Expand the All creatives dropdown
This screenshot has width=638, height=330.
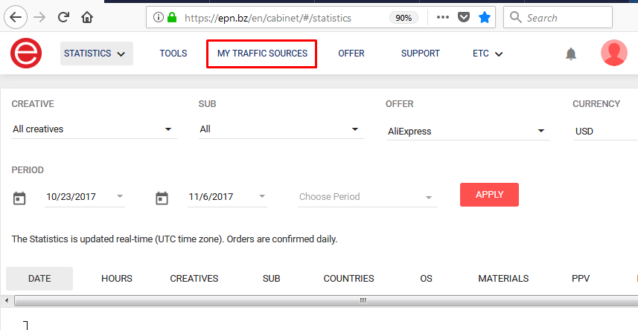pyautogui.click(x=94, y=129)
